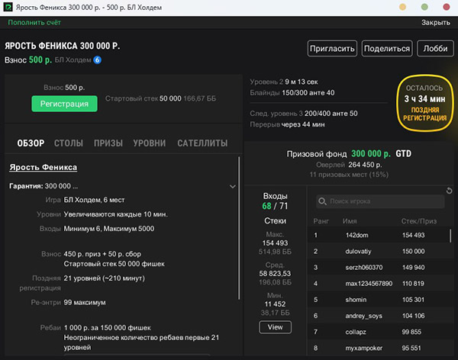Click the stack value 150 000
This screenshot has height=360, width=458.
pos(413,251)
